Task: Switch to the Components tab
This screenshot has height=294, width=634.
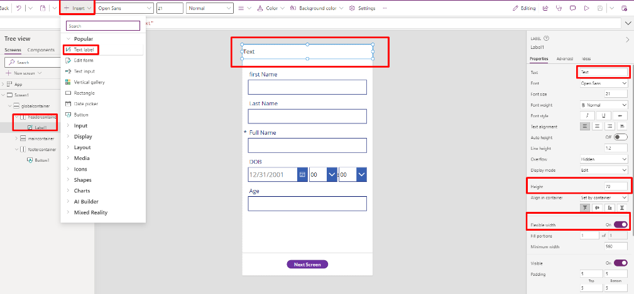Action: tap(41, 50)
